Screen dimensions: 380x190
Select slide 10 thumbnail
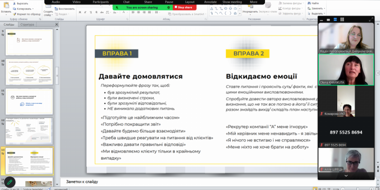click(x=29, y=72)
